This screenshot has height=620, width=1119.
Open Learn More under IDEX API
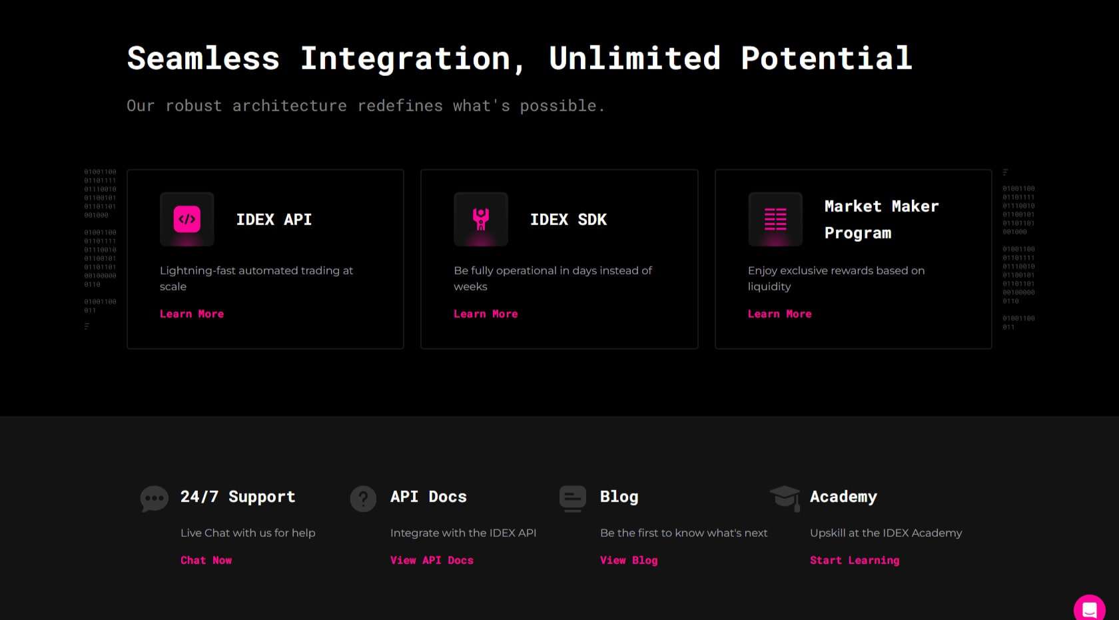[192, 314]
